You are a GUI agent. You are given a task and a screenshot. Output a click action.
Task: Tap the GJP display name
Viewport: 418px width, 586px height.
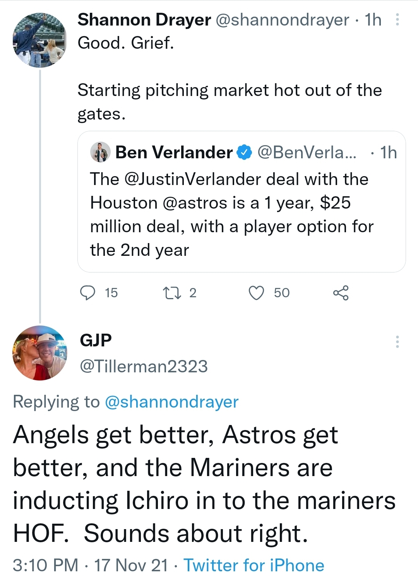tap(96, 340)
